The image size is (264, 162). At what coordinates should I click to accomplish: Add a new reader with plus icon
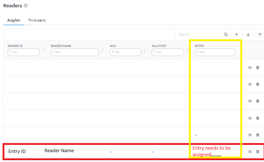(236, 35)
